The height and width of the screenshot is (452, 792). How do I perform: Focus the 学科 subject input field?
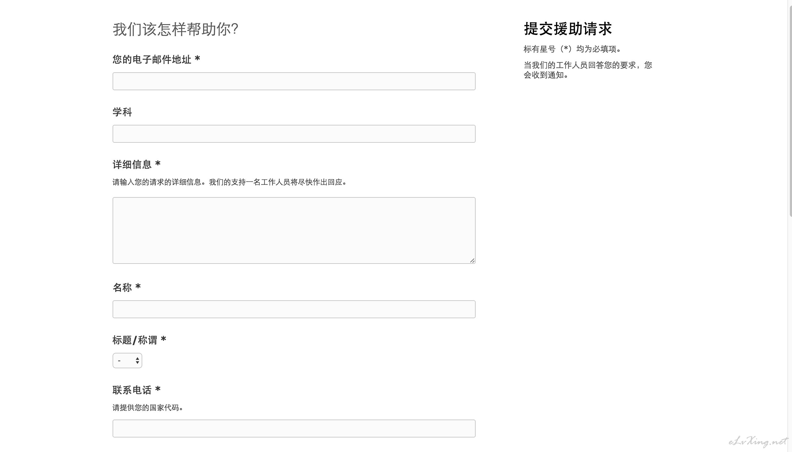tap(293, 134)
